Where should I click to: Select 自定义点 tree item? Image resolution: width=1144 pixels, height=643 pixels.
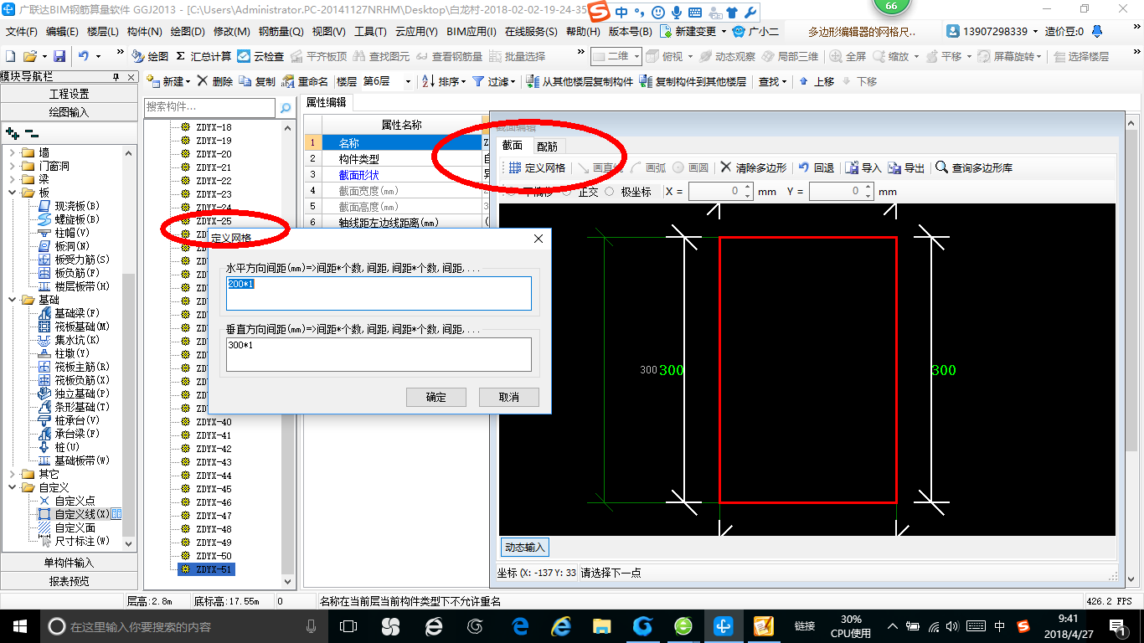tap(75, 501)
